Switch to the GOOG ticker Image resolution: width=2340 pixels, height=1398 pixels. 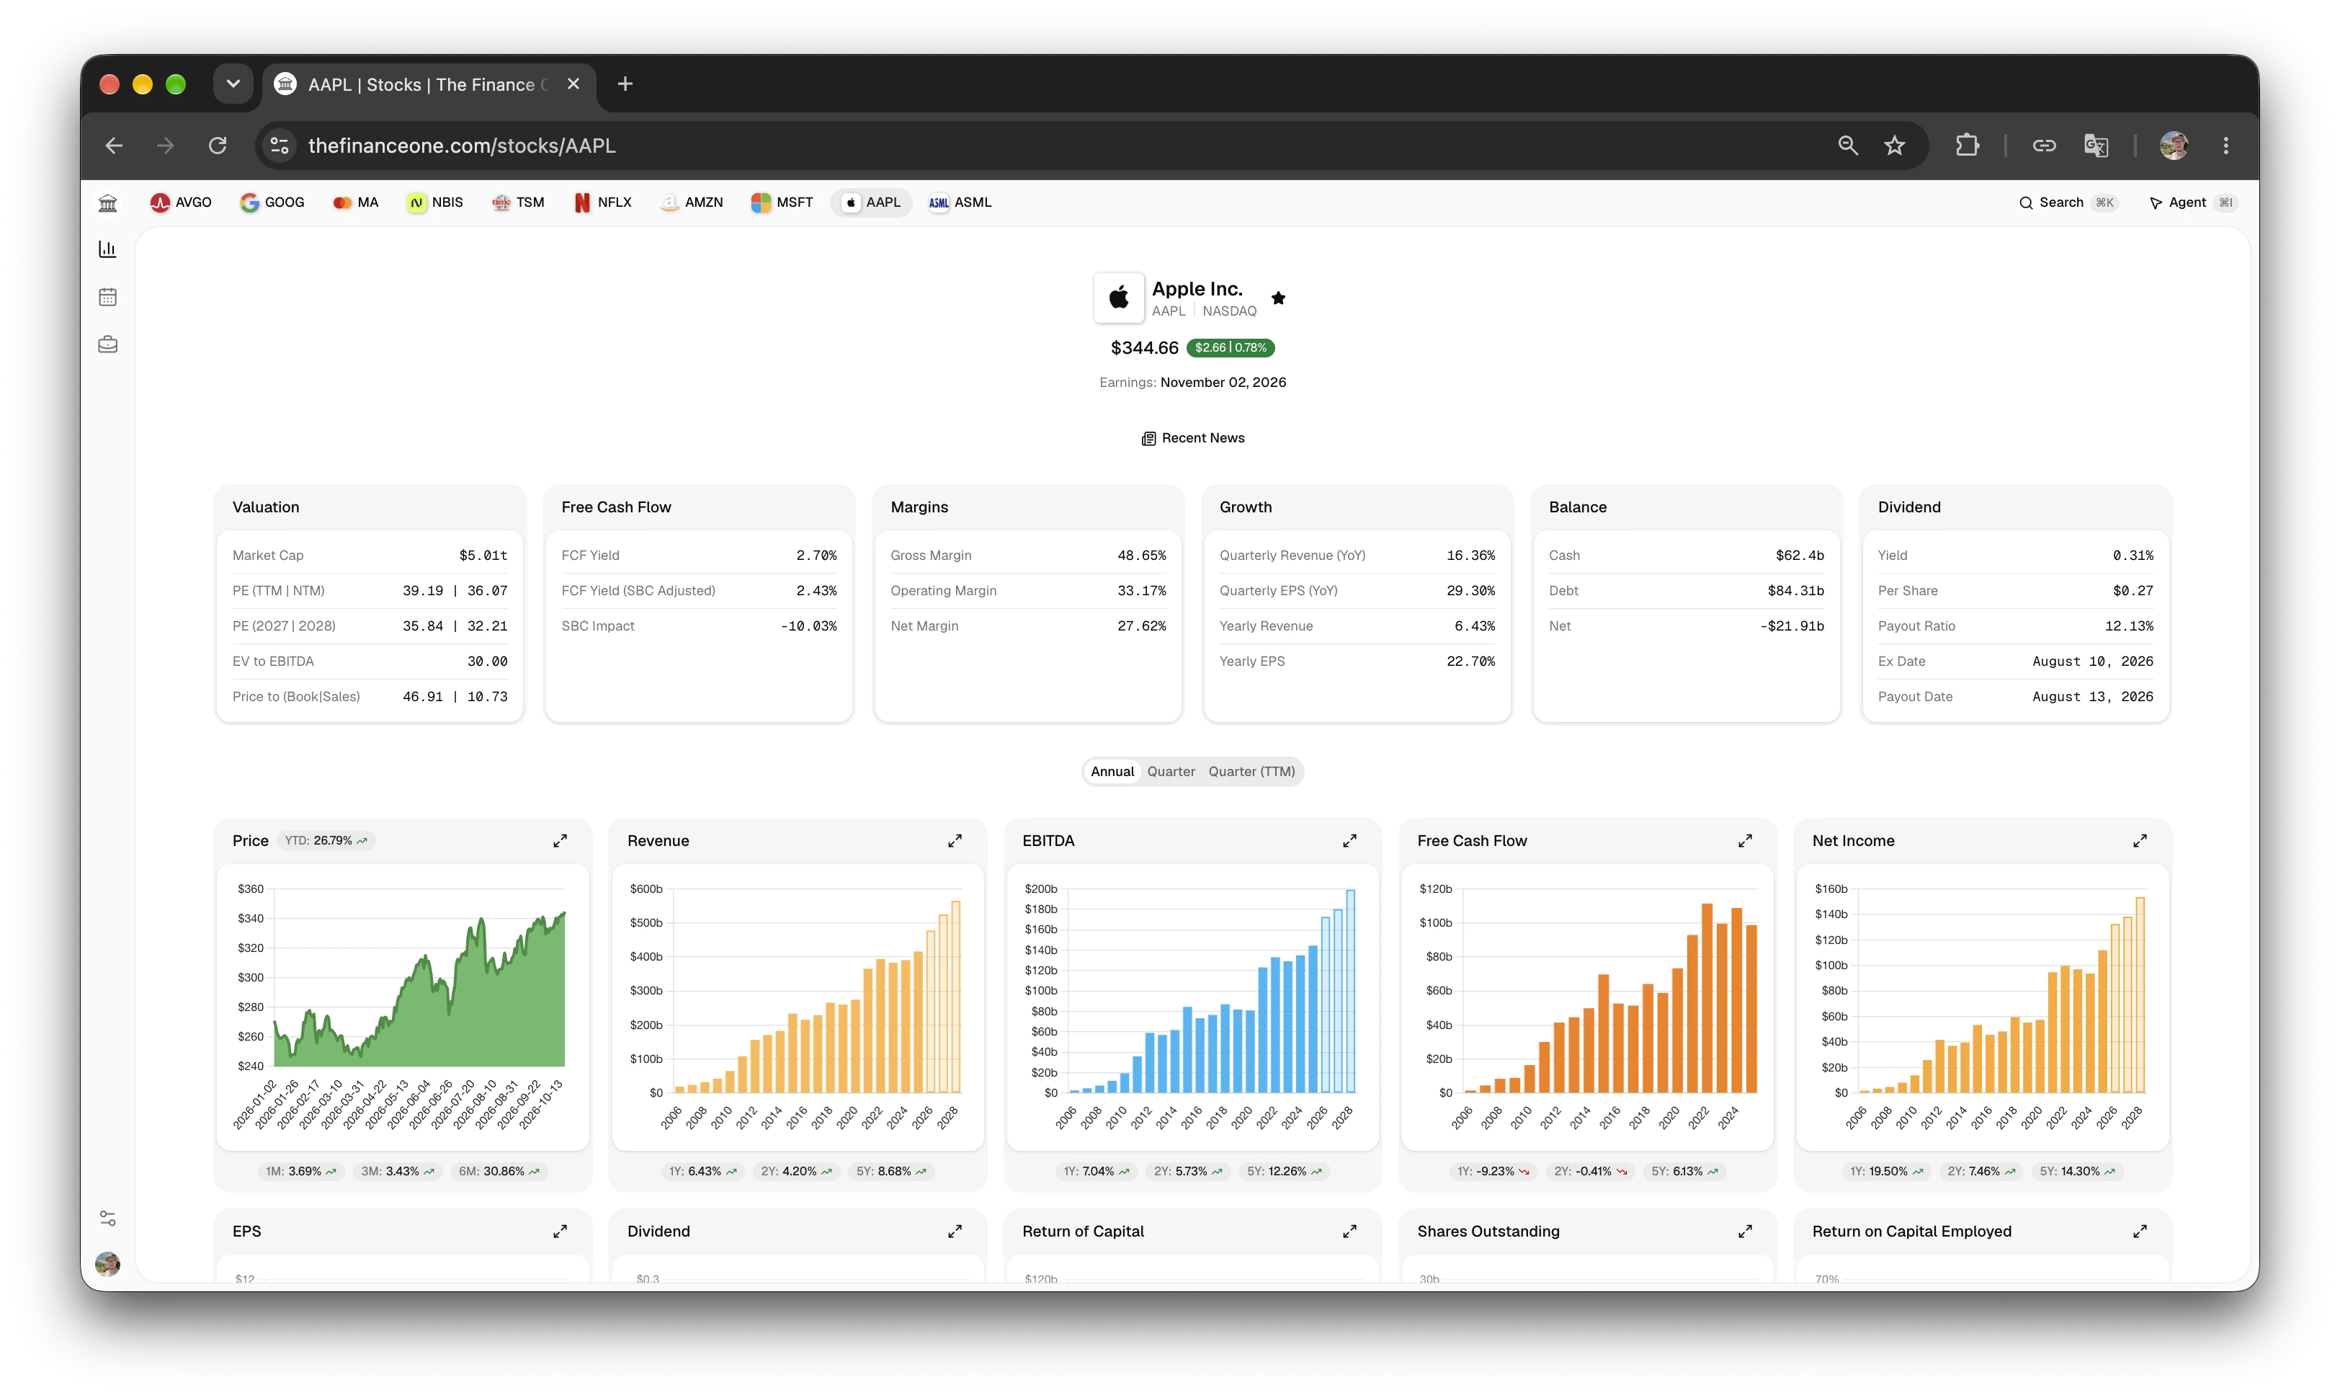point(272,202)
